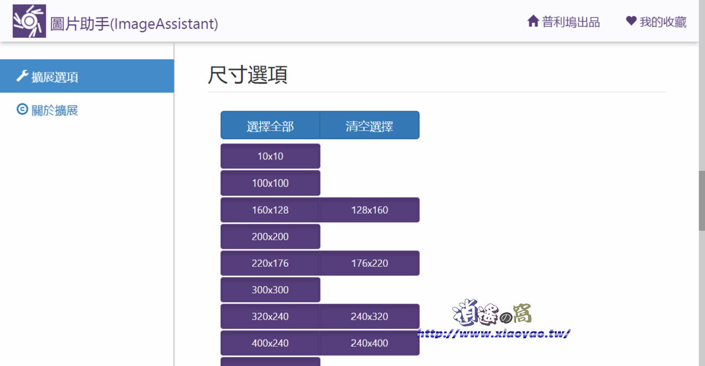The image size is (705, 366).
Task: Select the 128x160 size filter
Action: point(370,210)
